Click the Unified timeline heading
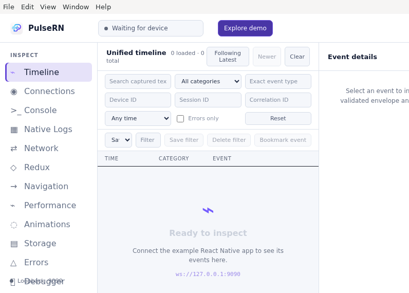The width and height of the screenshot is (409, 293). [136, 53]
